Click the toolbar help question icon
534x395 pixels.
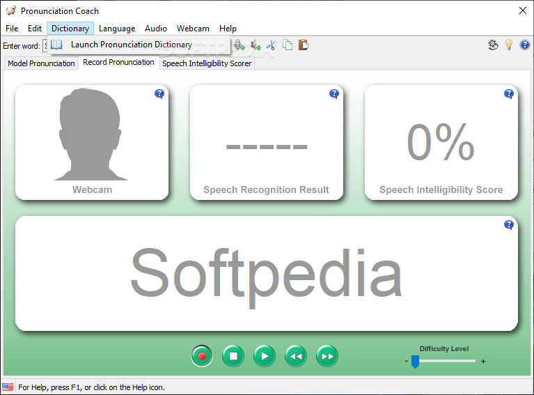524,45
